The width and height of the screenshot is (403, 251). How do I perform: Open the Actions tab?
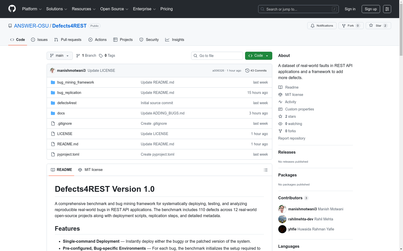pyautogui.click(x=97, y=40)
